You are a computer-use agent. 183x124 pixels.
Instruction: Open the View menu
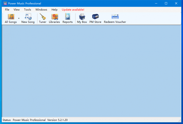(x=17, y=9)
